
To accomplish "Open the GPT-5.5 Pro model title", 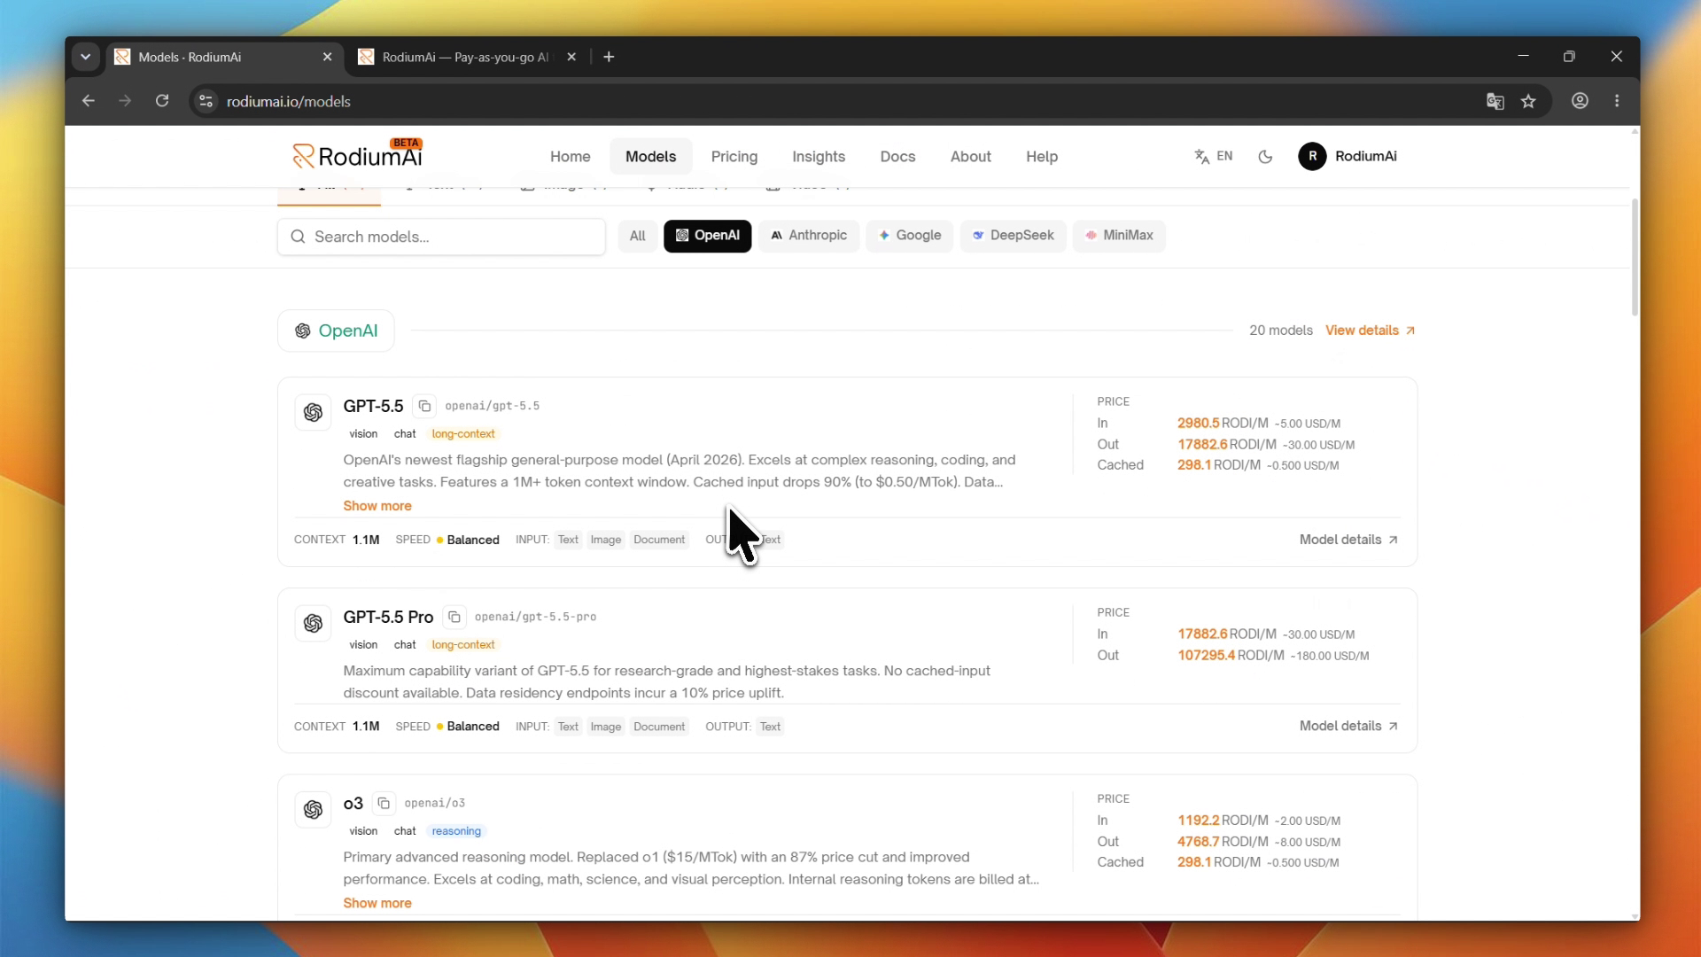I will pos(388,617).
